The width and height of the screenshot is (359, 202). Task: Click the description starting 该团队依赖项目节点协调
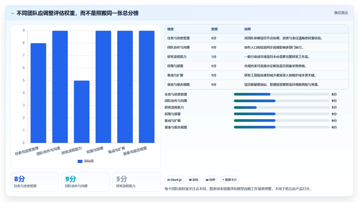click(x=283, y=38)
